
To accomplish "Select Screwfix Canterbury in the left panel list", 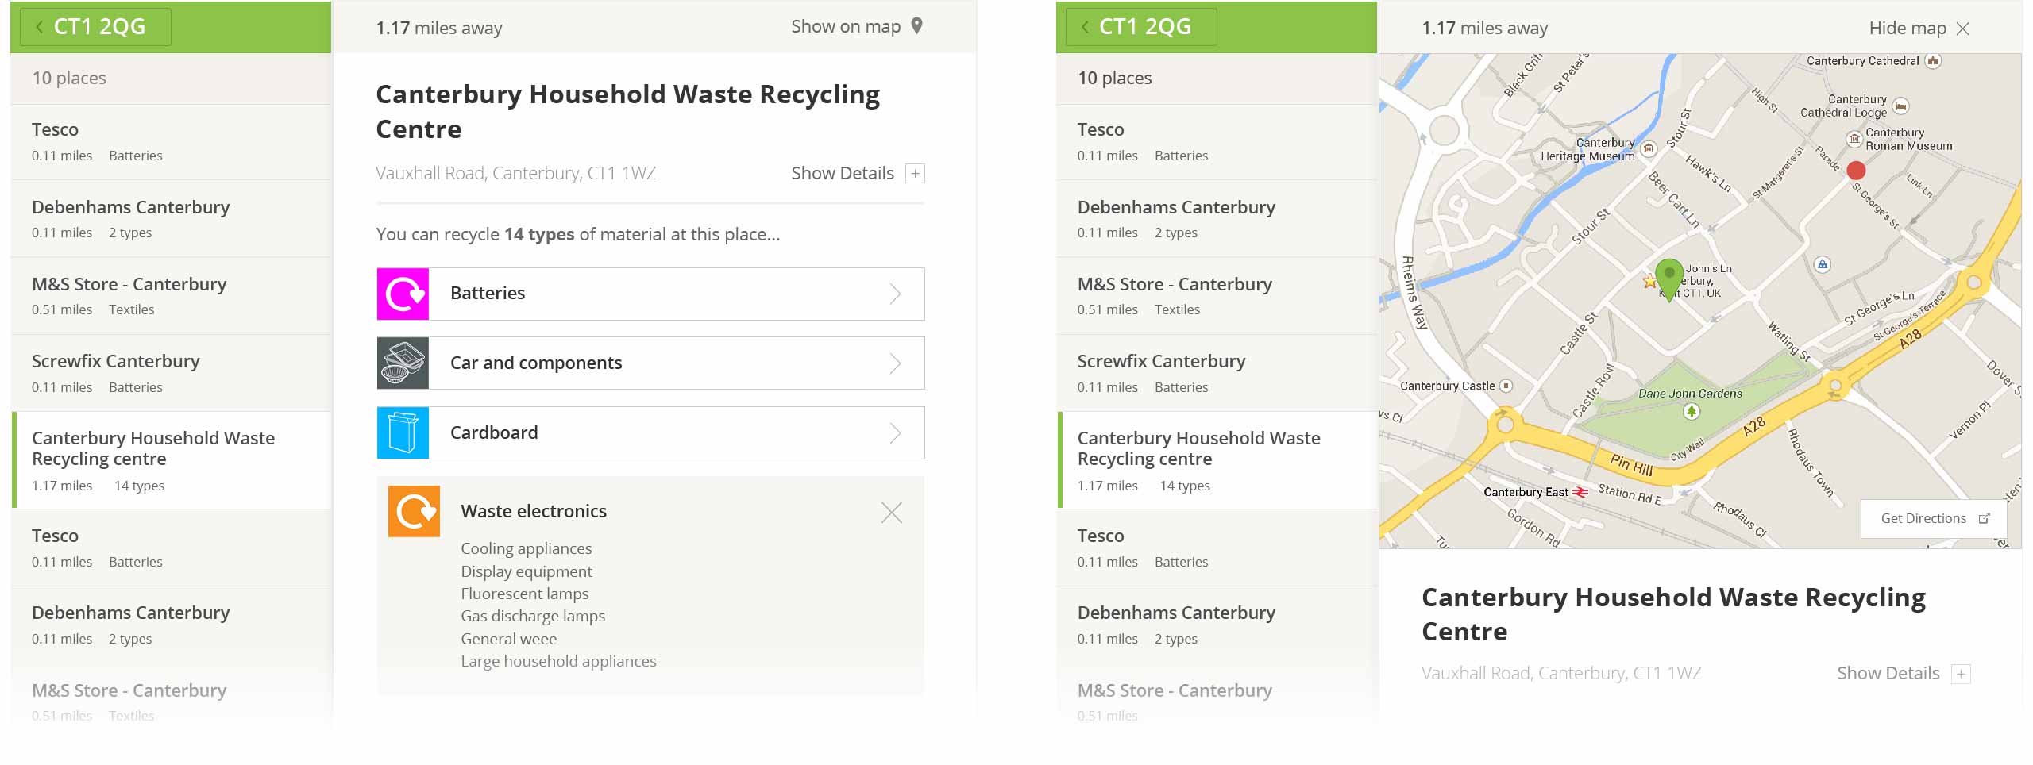I will pos(172,372).
